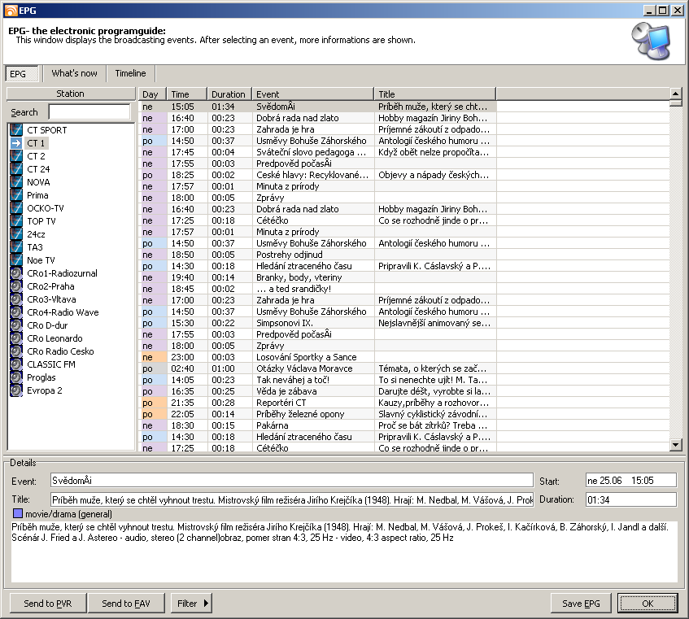
Task: Click the radio icon beside CRo1-Radiozurnal
Action: pos(16,273)
